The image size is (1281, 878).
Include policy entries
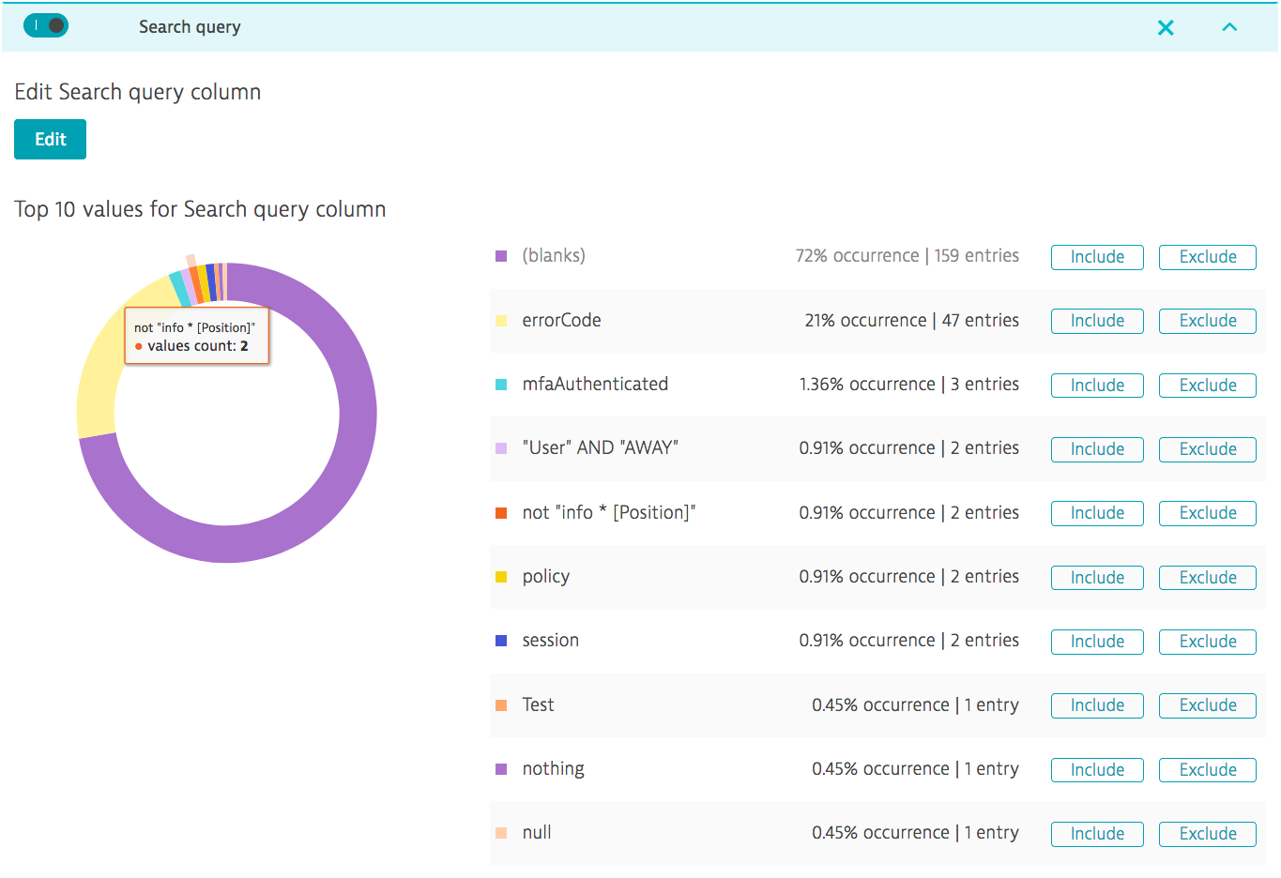tap(1097, 578)
